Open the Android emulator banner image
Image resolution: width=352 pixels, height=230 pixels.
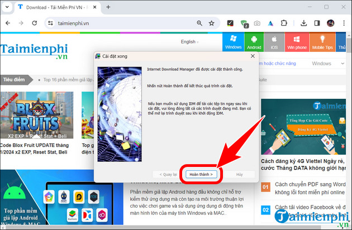tap(61, 197)
